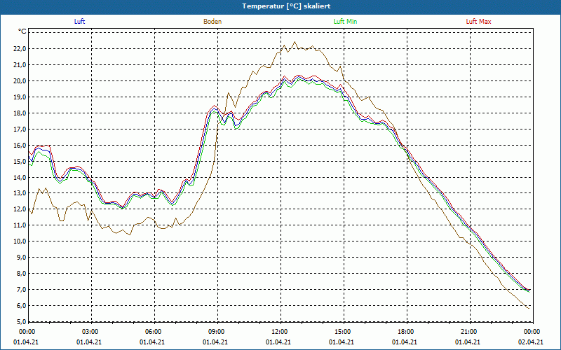Click the 15,0 y-axis value
The width and height of the screenshot is (561, 350).
20,161
